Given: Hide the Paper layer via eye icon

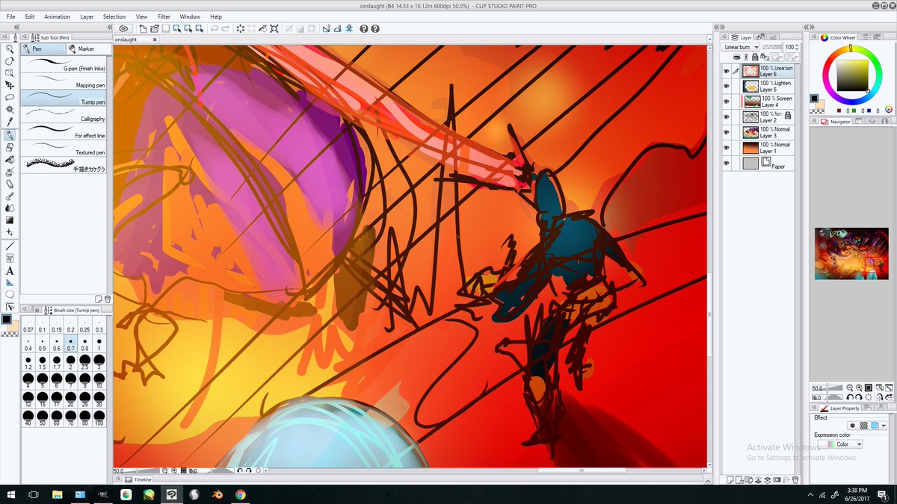Looking at the screenshot, I should click(726, 164).
